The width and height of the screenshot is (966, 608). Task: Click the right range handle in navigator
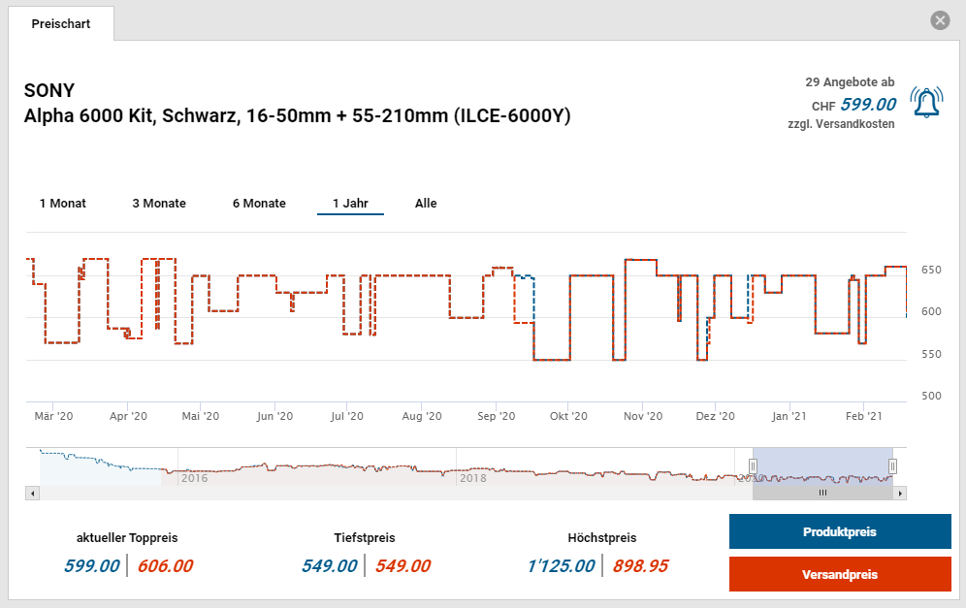[x=892, y=466]
